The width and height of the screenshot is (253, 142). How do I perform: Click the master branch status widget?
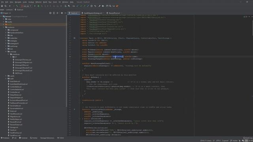[234, 141]
